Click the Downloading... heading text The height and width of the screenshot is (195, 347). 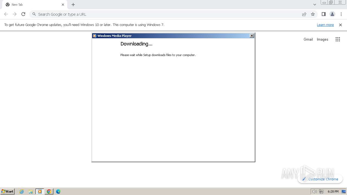(136, 44)
